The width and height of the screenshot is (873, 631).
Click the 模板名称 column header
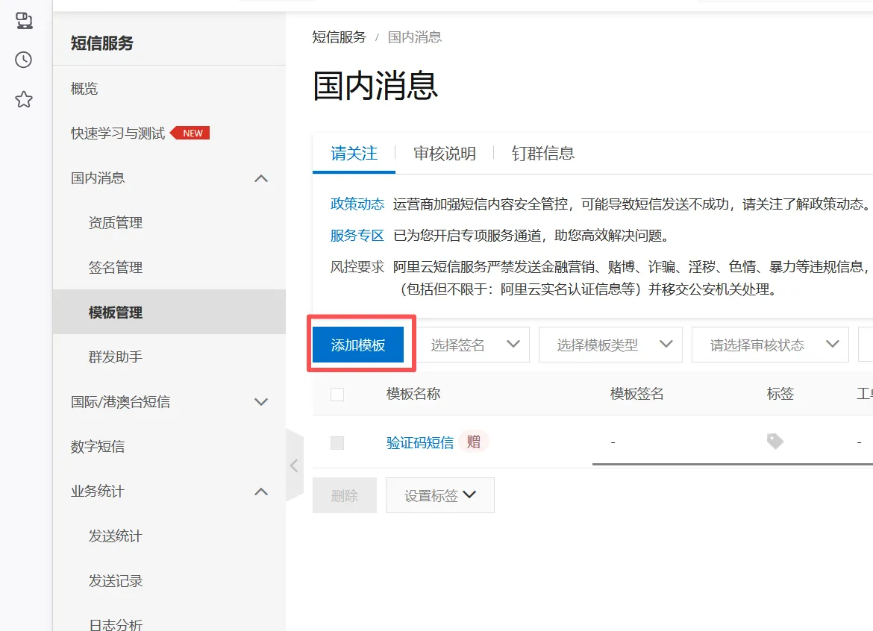point(413,394)
